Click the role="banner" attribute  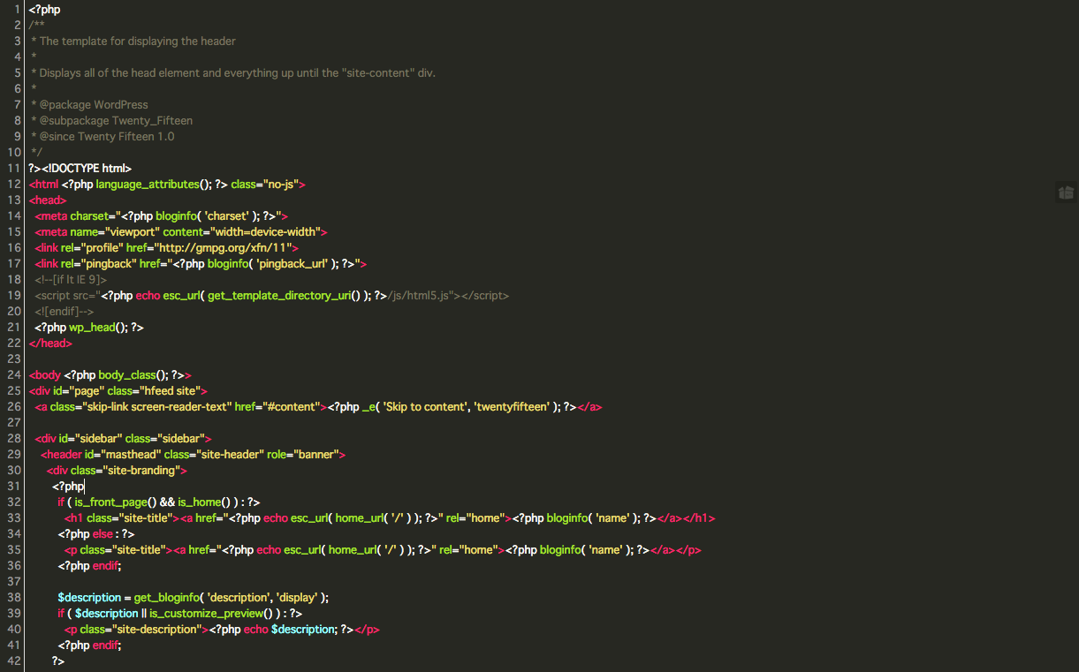point(303,454)
